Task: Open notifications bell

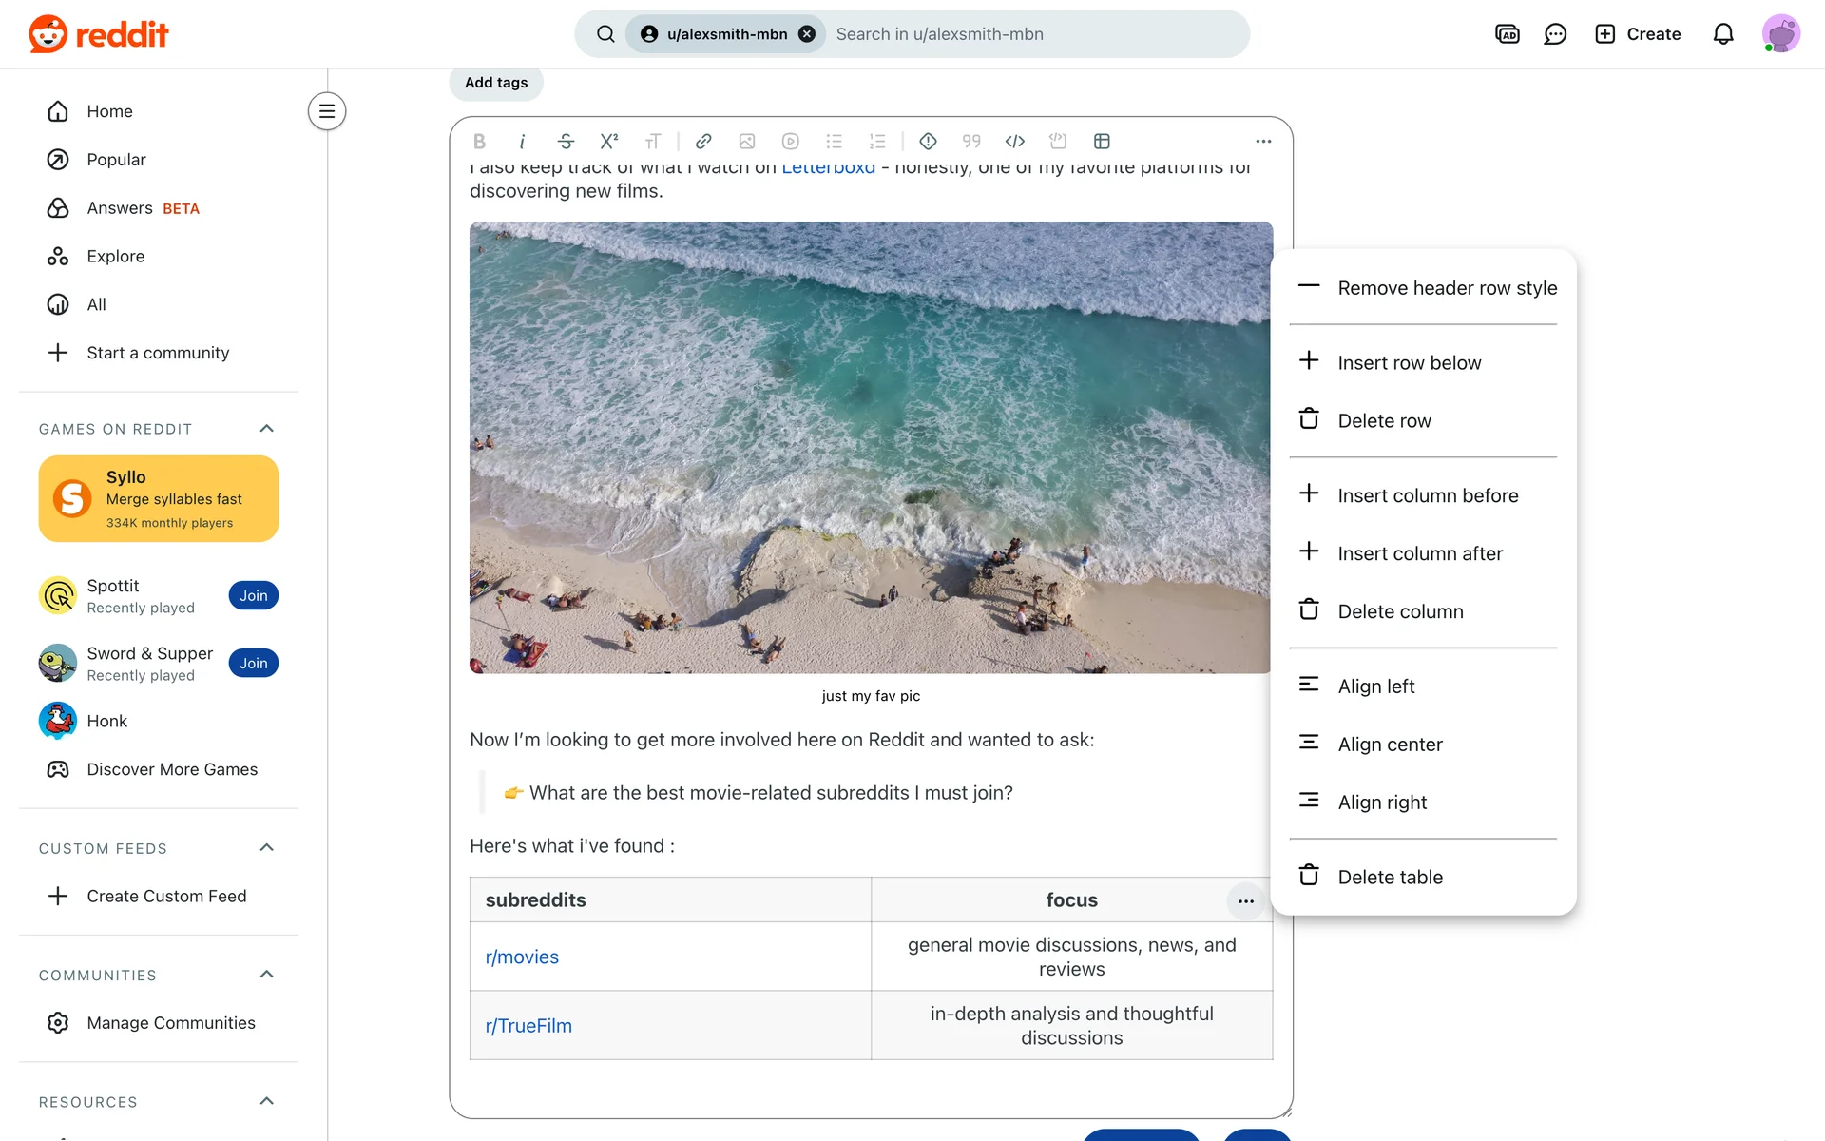Action: pyautogui.click(x=1722, y=34)
